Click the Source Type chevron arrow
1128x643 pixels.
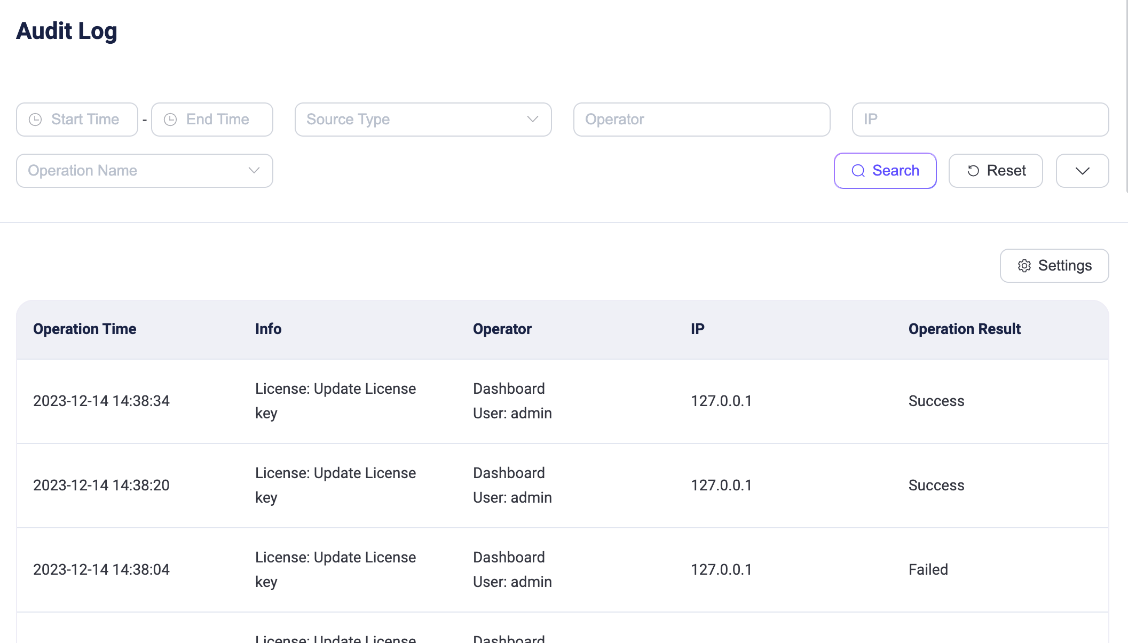coord(532,120)
